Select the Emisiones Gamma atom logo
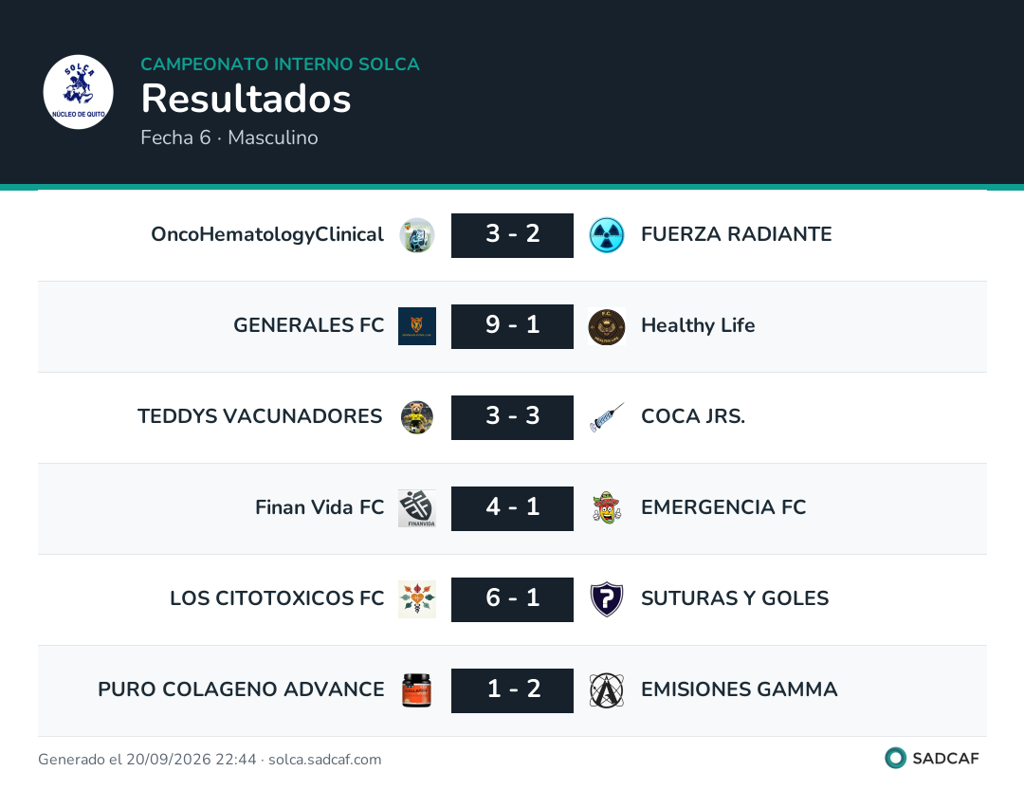1024x808 pixels. coord(607,690)
